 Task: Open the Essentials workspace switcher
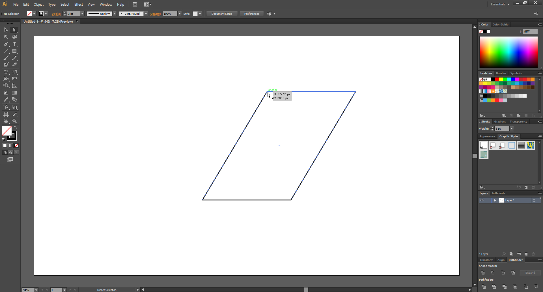click(500, 4)
